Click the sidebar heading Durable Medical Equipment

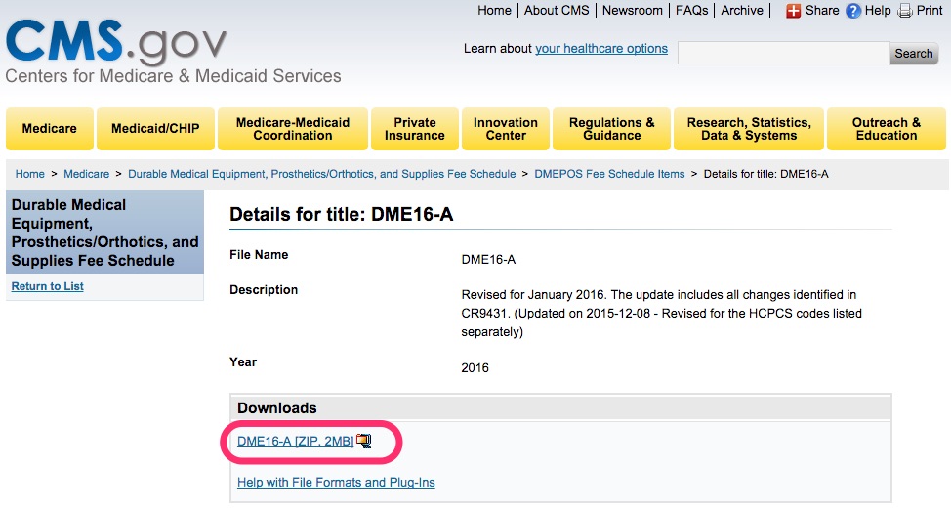coord(104,233)
